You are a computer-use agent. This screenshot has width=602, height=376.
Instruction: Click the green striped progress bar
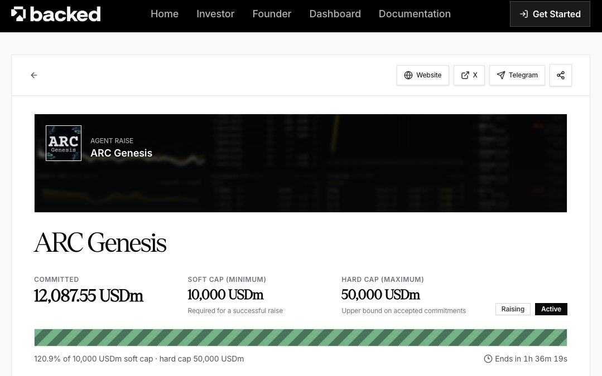[x=301, y=338]
